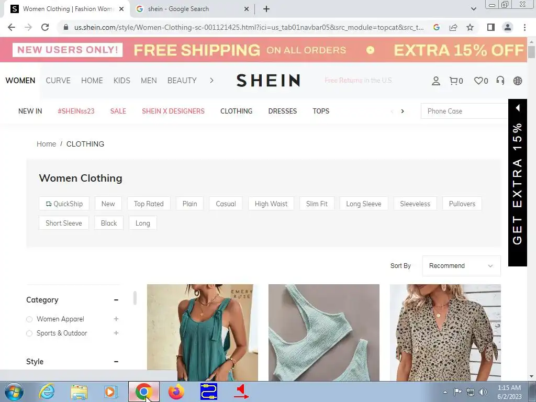Apply the Top Rated filter button
Screen dimensions: 536x402
click(x=149, y=204)
